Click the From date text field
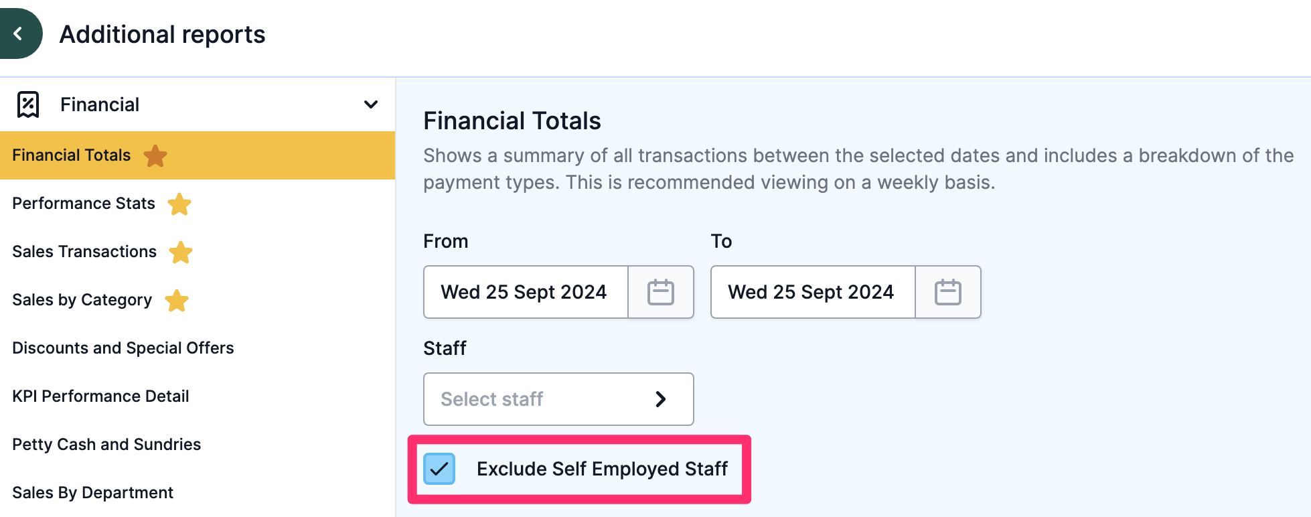1311x517 pixels. [526, 292]
